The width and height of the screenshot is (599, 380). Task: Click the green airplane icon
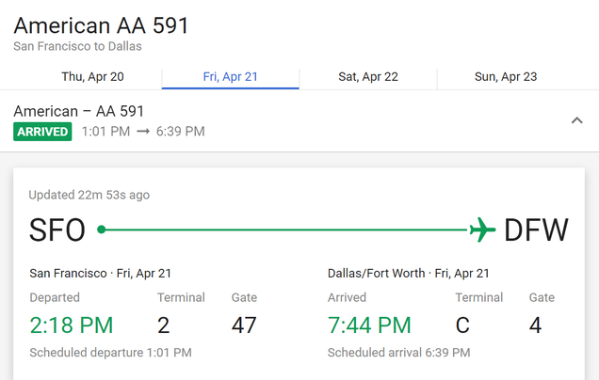pyautogui.click(x=482, y=230)
